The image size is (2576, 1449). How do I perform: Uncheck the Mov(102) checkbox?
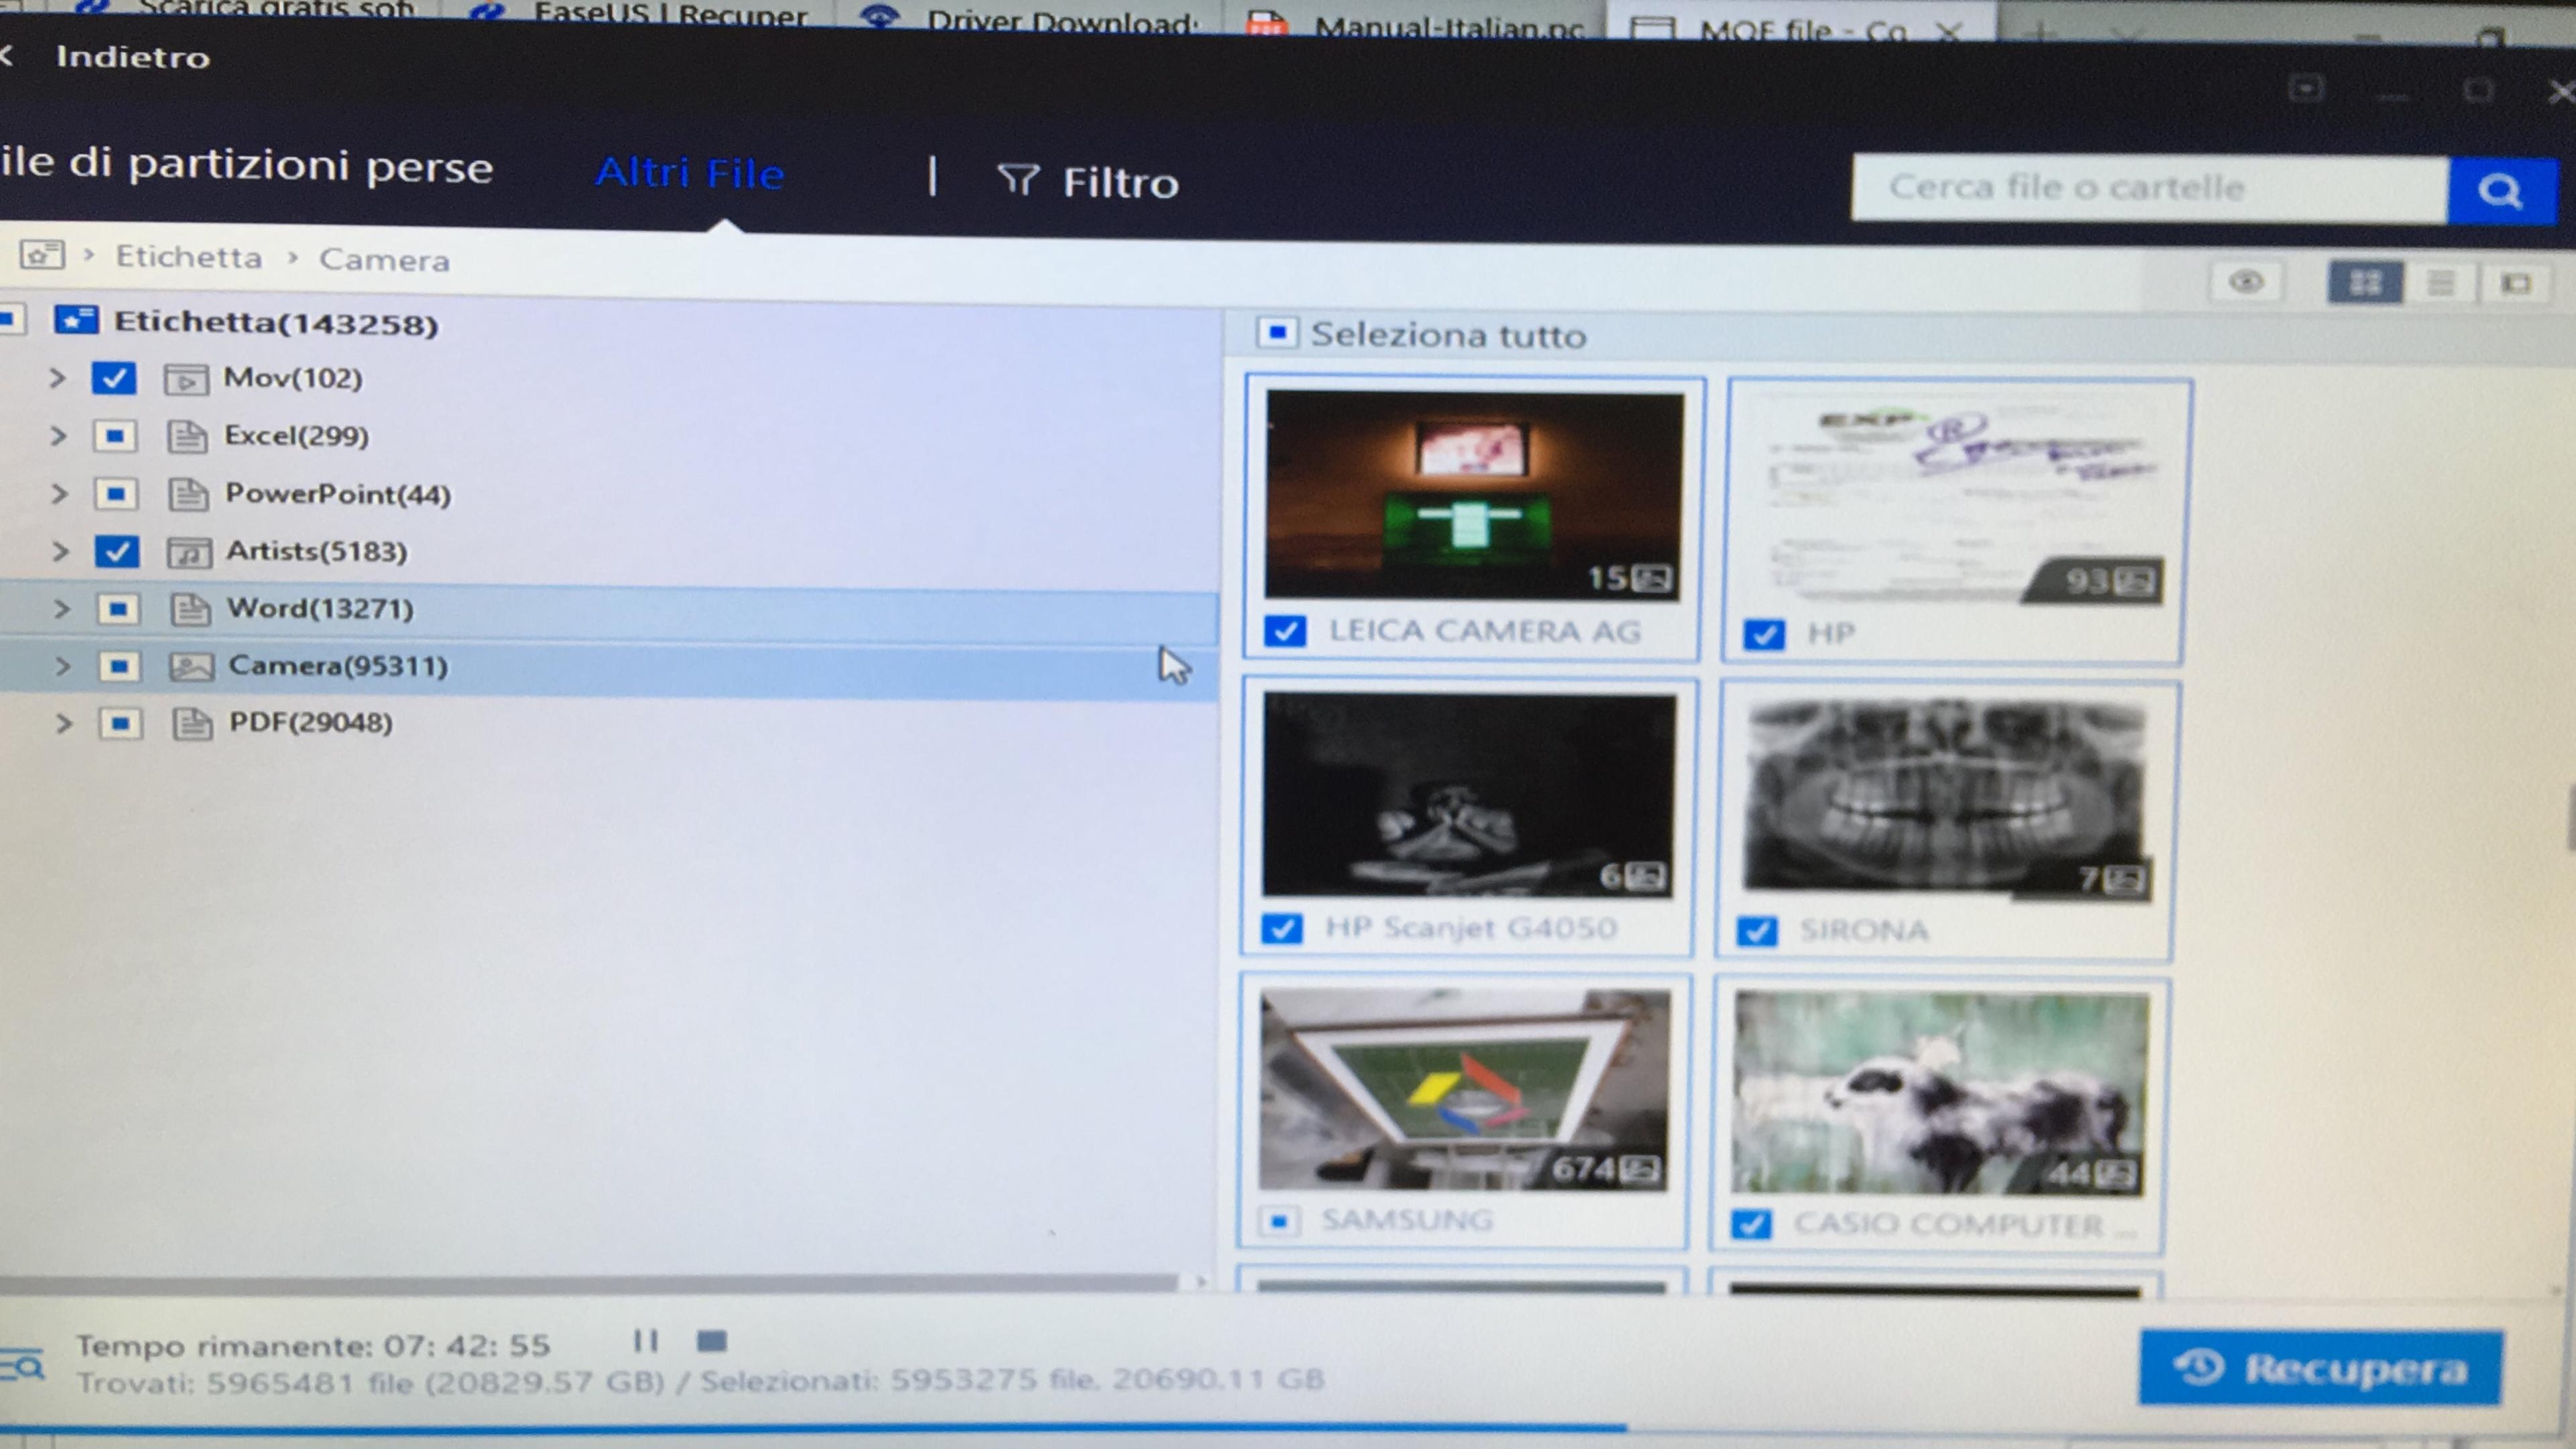coord(113,378)
